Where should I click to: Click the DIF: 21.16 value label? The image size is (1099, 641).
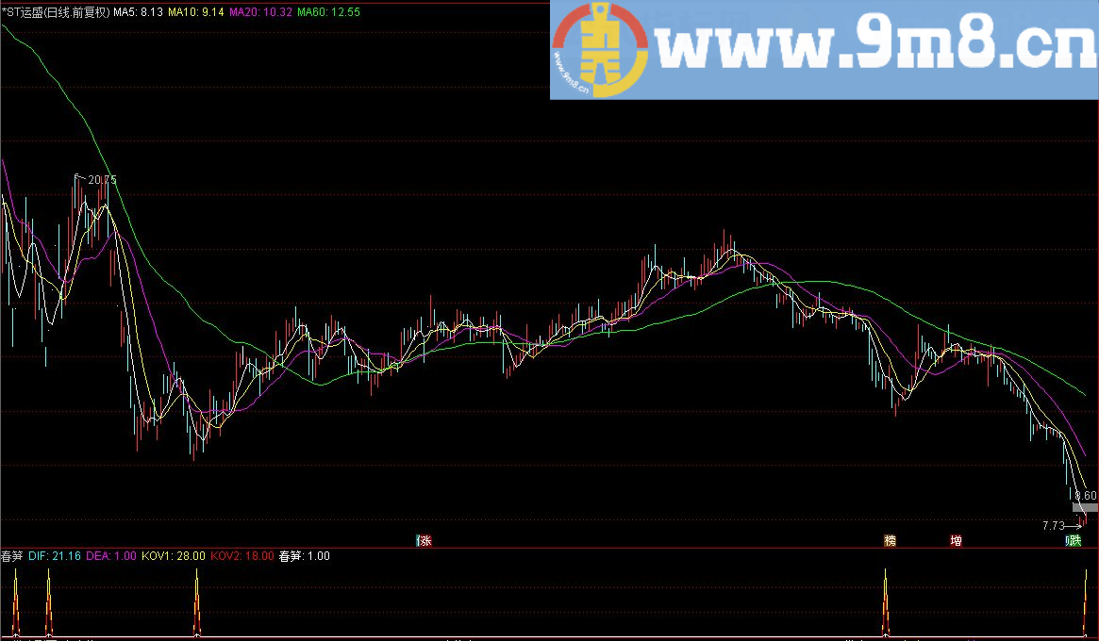click(x=55, y=556)
